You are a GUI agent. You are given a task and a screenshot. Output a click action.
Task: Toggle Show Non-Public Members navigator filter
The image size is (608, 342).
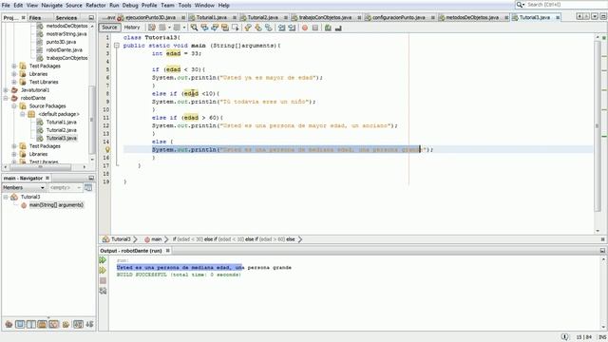(43, 324)
